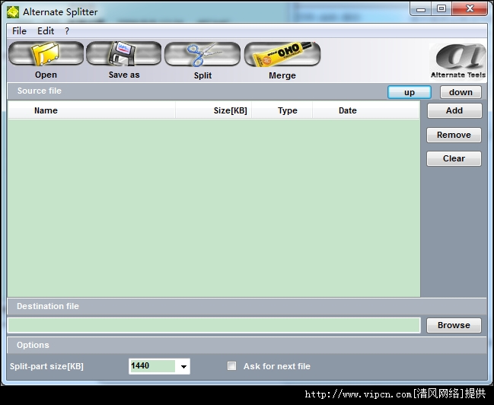Open the Edit menu
Image resolution: width=494 pixels, height=405 pixels.
(46, 31)
